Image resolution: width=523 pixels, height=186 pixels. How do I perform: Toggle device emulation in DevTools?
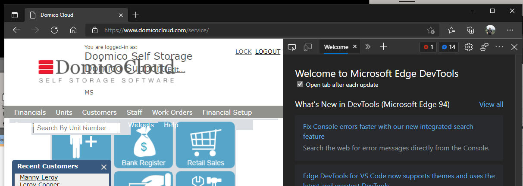coord(307,47)
